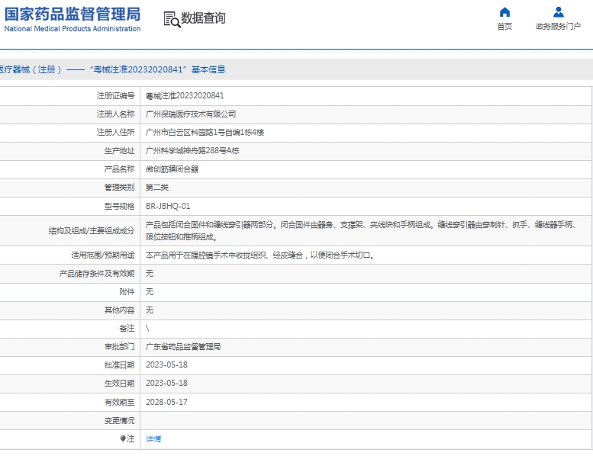This screenshot has height=456, width=593.
Task: Open the 详情 details link
Action: tap(153, 438)
